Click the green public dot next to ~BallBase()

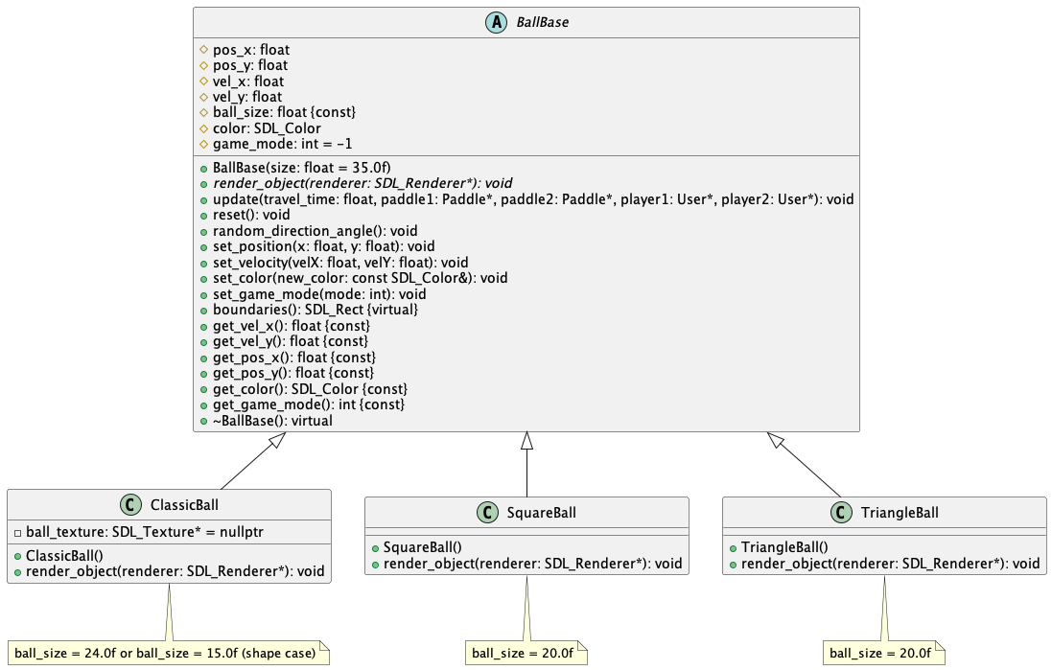coord(204,421)
